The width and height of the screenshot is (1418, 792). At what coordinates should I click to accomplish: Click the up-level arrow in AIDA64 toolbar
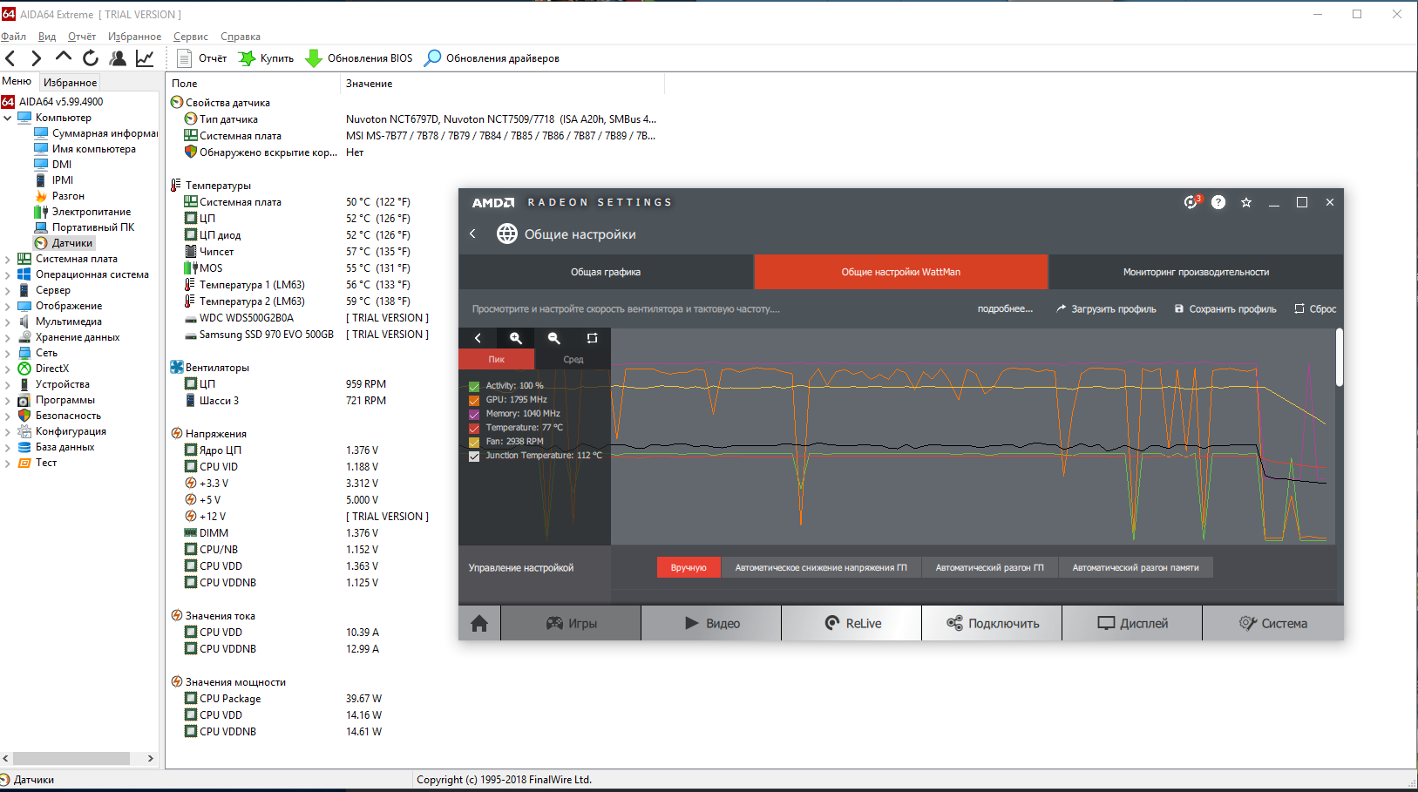(x=63, y=58)
